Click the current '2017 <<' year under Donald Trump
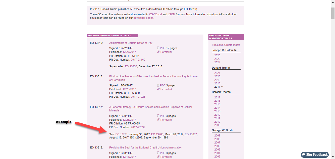 219,87
